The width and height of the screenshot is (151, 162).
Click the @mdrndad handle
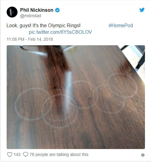(31, 16)
